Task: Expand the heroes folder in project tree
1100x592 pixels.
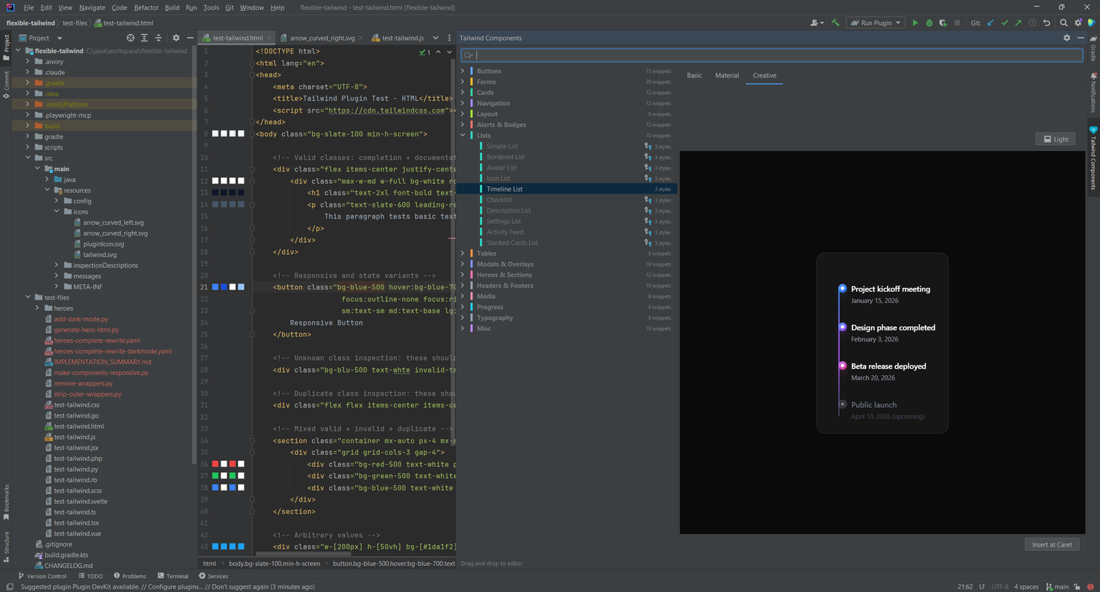Action: (37, 308)
